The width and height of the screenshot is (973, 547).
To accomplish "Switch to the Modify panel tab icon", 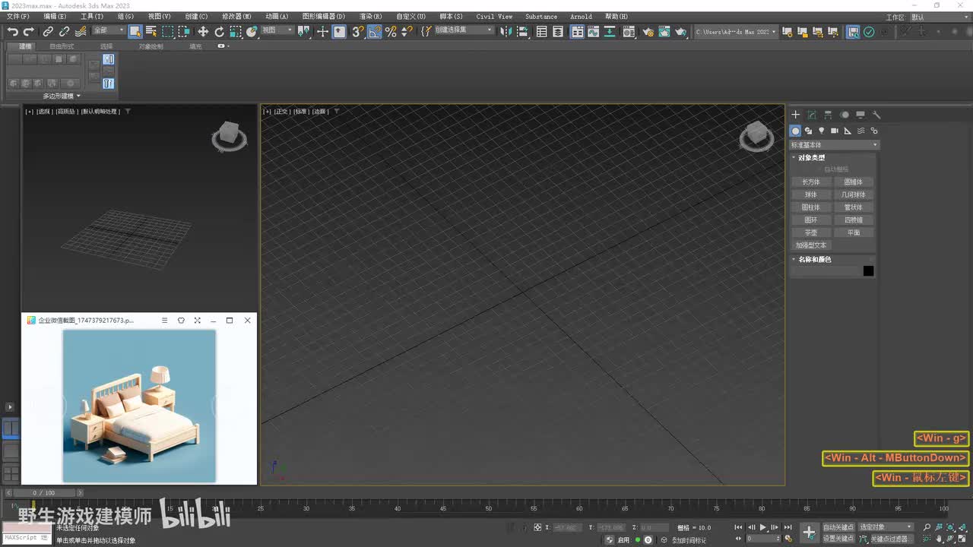I will (x=812, y=115).
